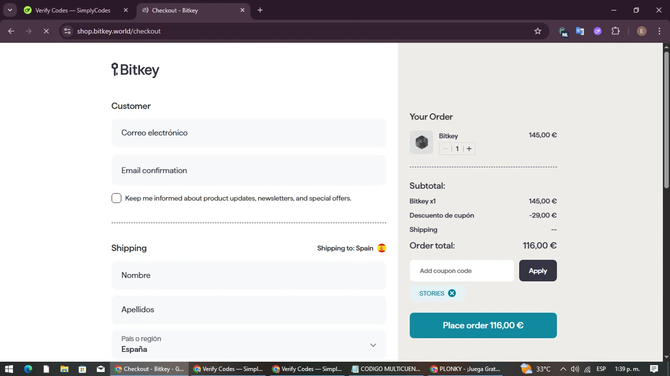Click the Spain flag icon
670x376 pixels.
tap(381, 248)
